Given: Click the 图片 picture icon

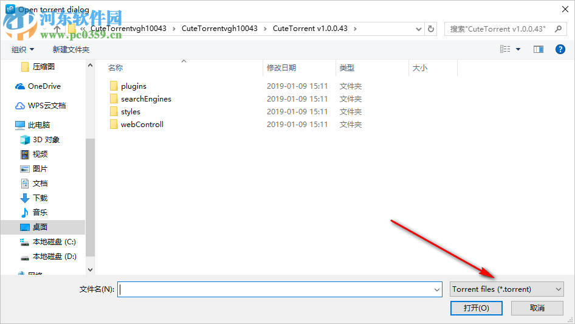Looking at the screenshot, I should point(24,169).
